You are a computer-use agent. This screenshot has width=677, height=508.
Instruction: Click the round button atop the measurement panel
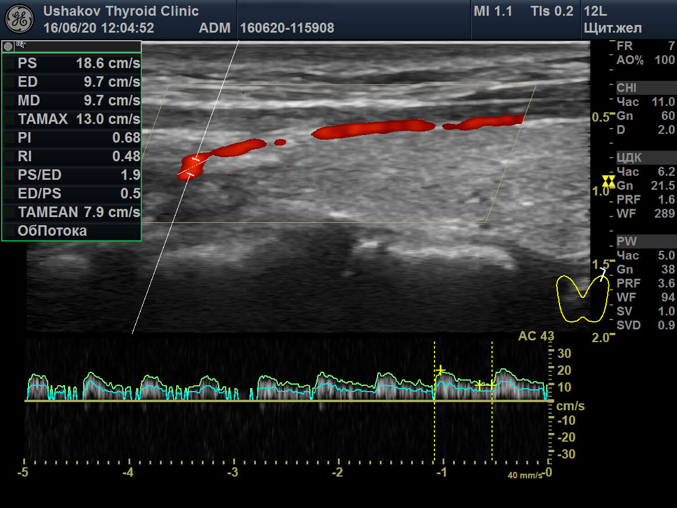pos(8,46)
